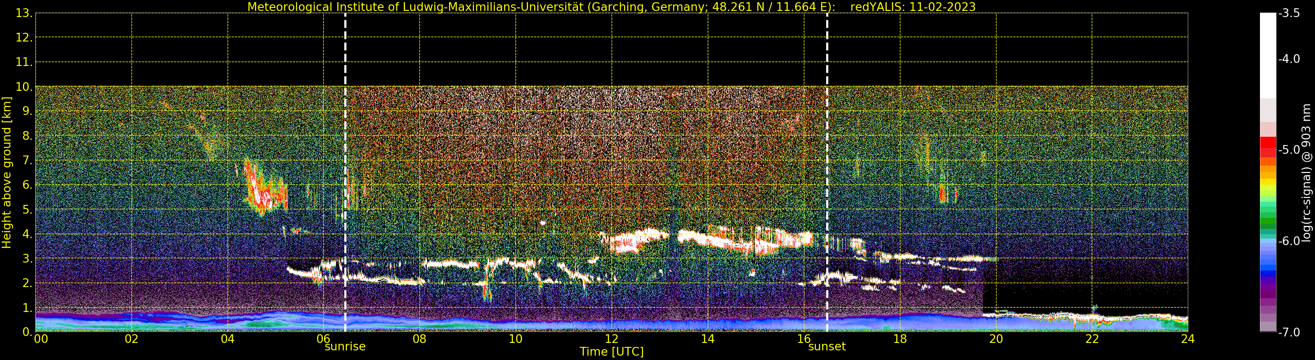Click the 'sunrise' label below the time axis
1315x360 pixels.
pyautogui.click(x=345, y=346)
